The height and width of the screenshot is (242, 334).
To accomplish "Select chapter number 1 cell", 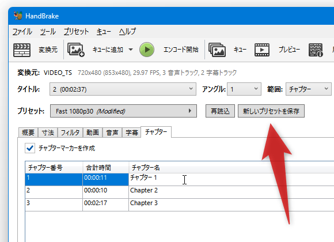I will coord(54,179).
